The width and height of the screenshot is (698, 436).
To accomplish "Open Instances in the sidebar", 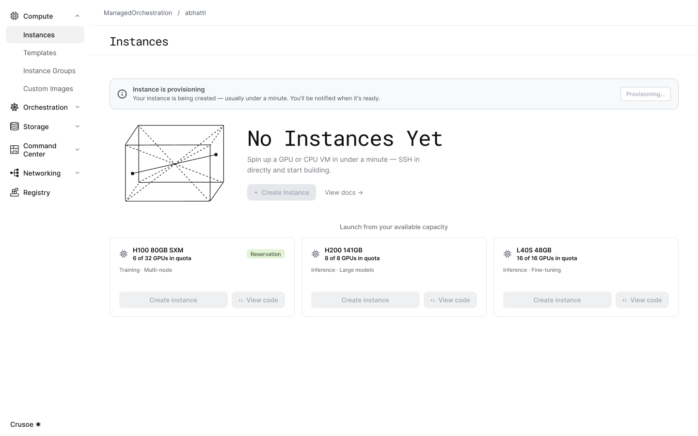I will tap(45, 35).
